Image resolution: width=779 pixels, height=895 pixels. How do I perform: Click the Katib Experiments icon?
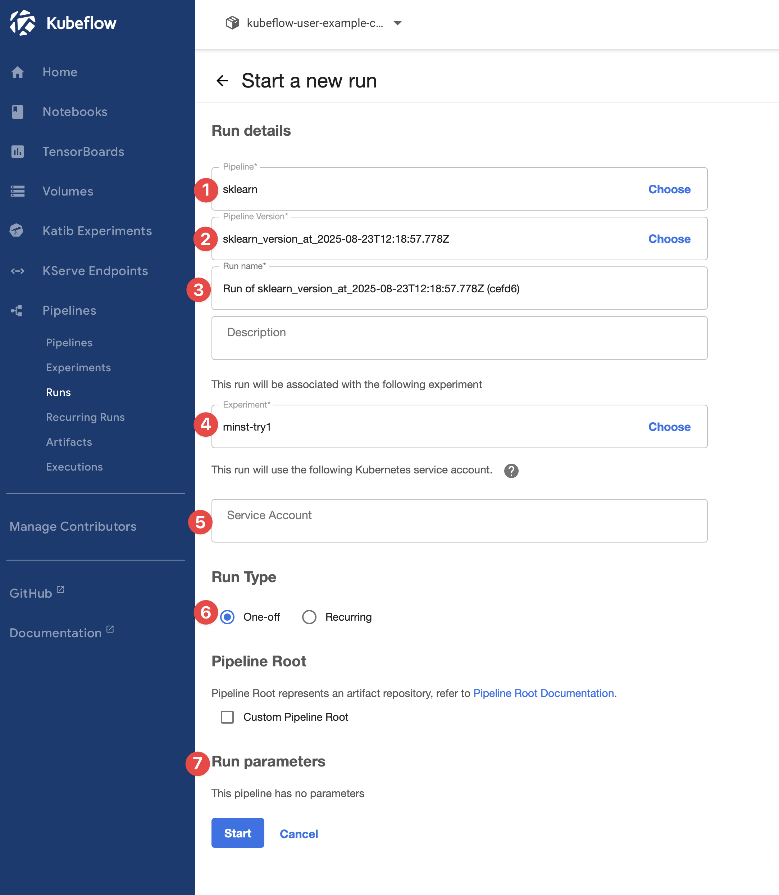(x=17, y=231)
